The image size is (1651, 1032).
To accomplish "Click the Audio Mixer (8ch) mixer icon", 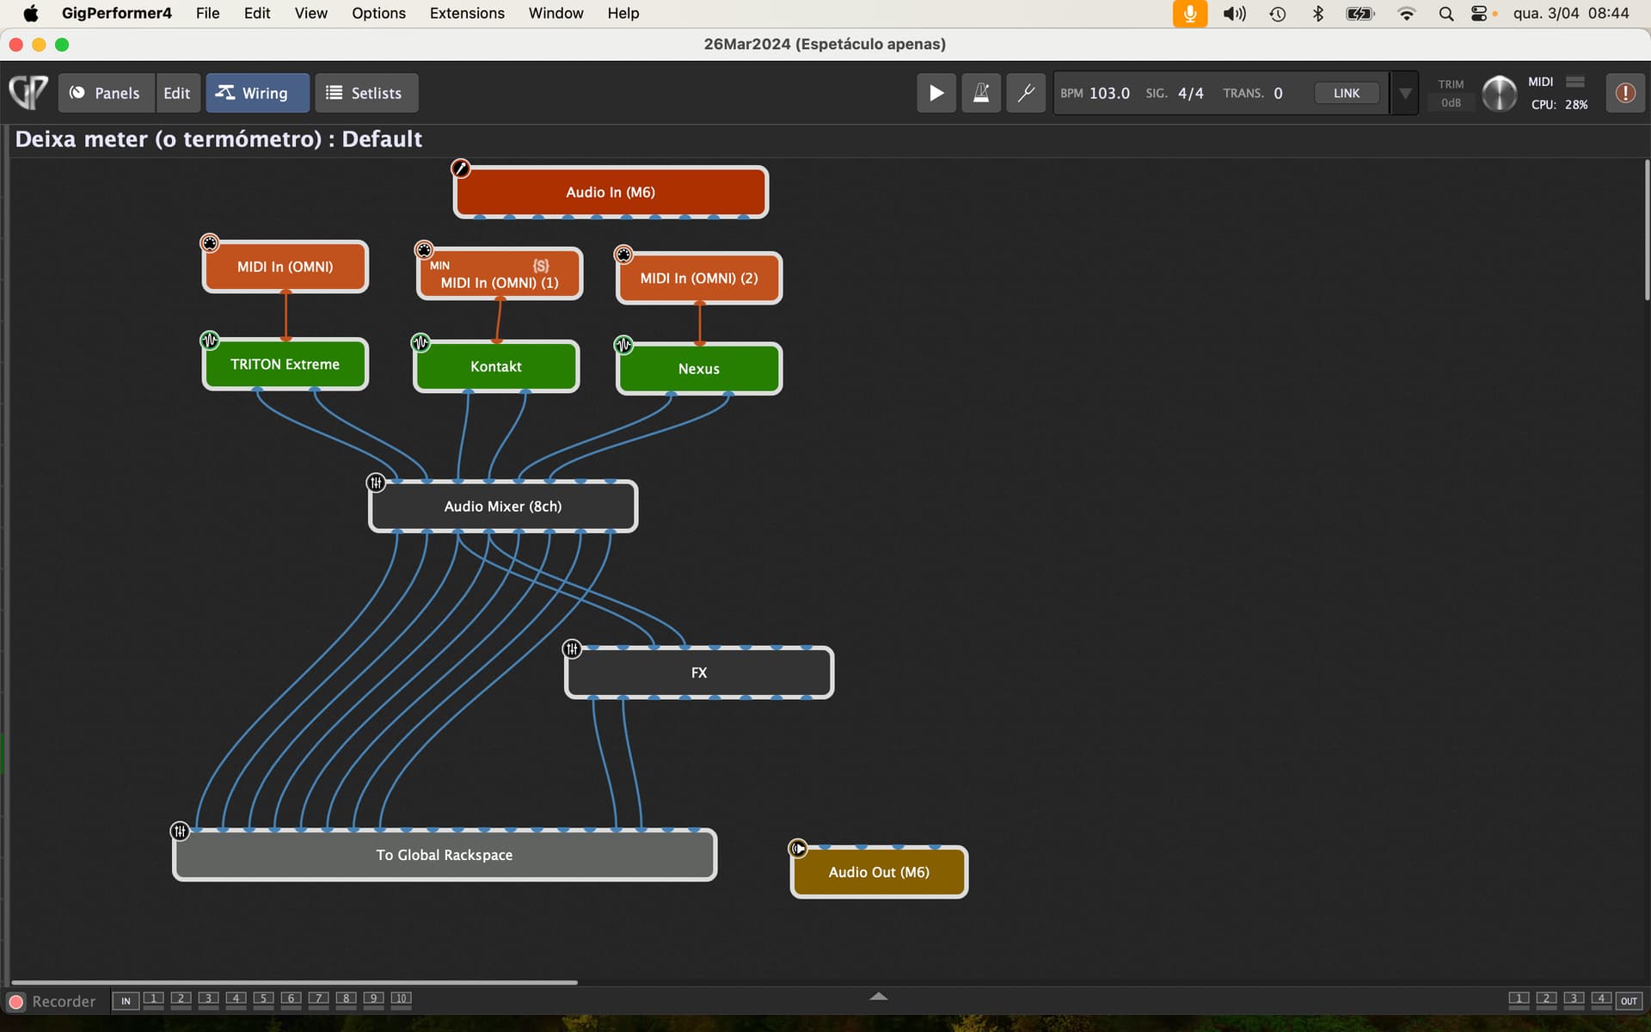I will pos(376,482).
